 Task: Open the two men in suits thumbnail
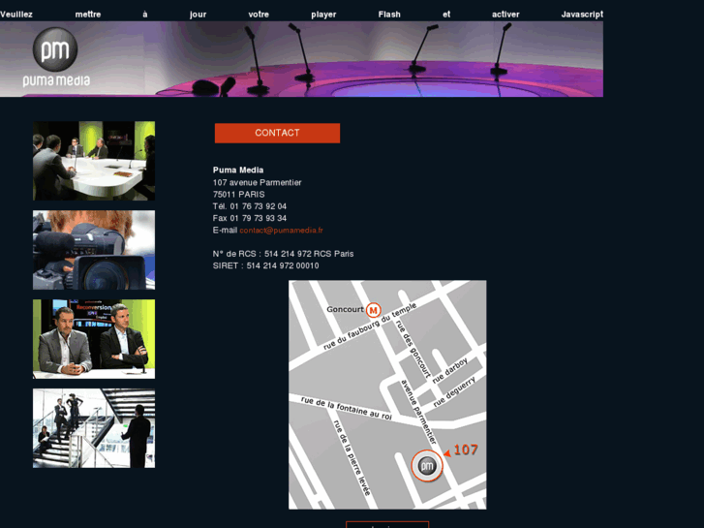point(94,339)
